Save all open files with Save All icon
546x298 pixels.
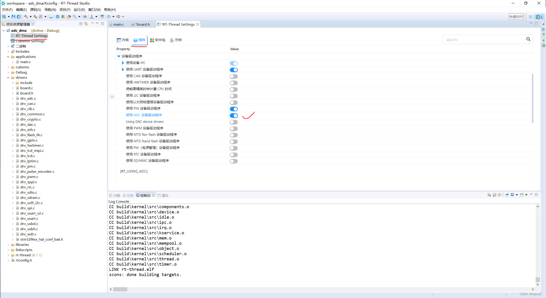pos(19,16)
